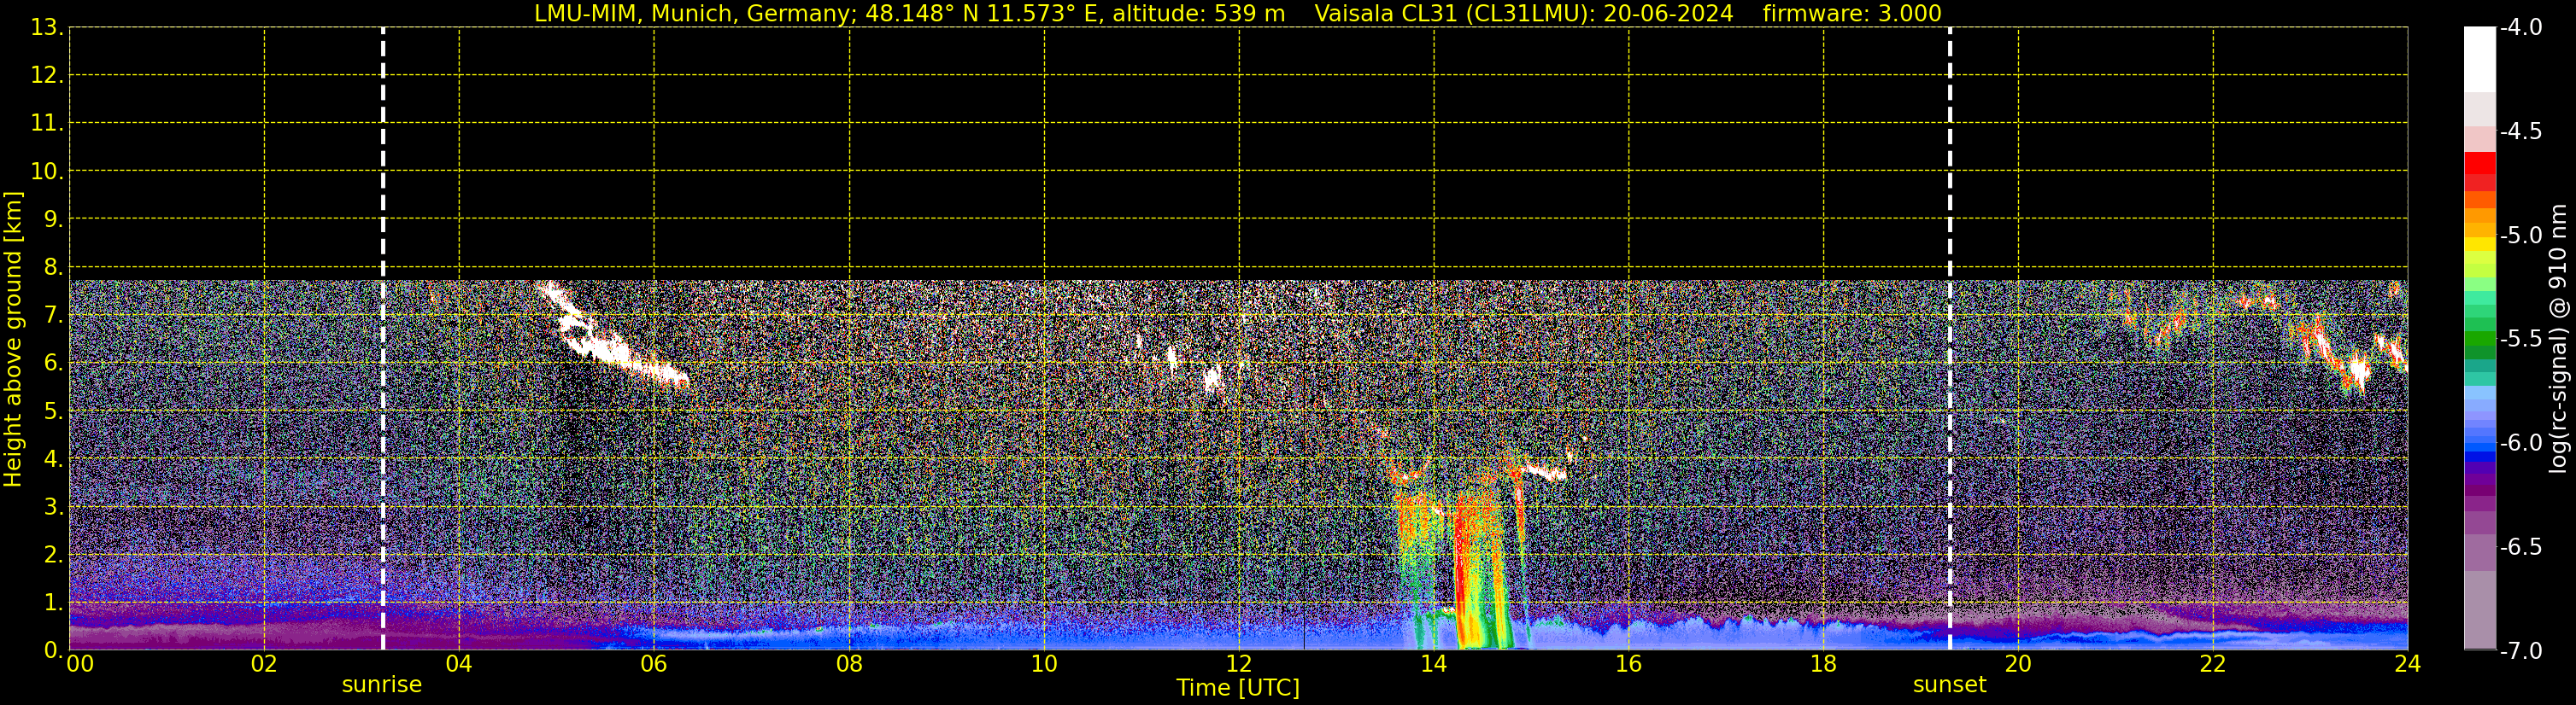Select the "sunset" label below the axis
The image size is (2576, 705).
pyautogui.click(x=1950, y=685)
